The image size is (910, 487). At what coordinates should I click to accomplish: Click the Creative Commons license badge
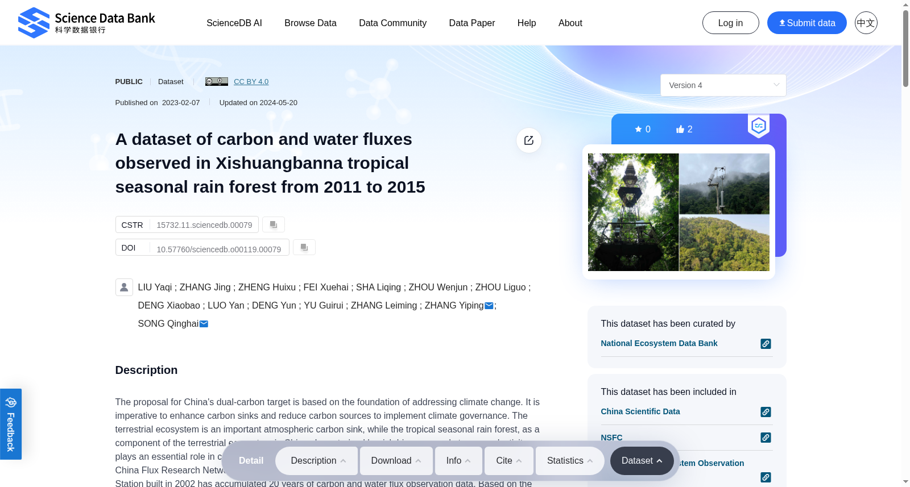tap(217, 82)
